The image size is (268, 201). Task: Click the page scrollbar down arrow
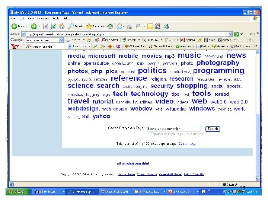tap(258, 179)
